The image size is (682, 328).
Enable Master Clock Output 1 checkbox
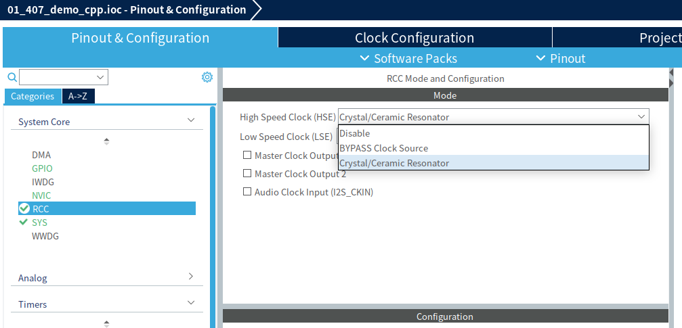pos(247,156)
